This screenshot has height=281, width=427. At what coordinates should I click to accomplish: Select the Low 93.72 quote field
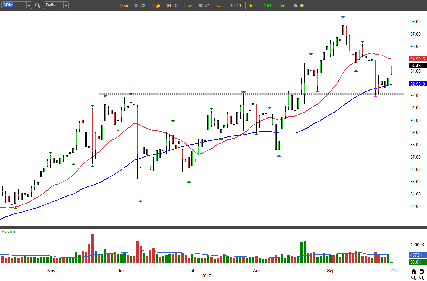(197, 5)
